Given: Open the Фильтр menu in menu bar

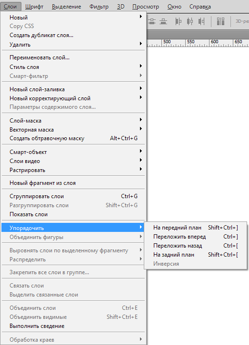Looking at the screenshot, I should pyautogui.click(x=99, y=7).
